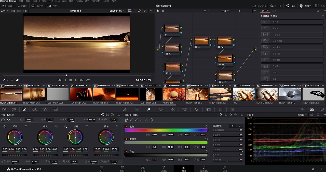Open the HDR wheels palette icon
This screenshot has height=172, width=326.
35,109
